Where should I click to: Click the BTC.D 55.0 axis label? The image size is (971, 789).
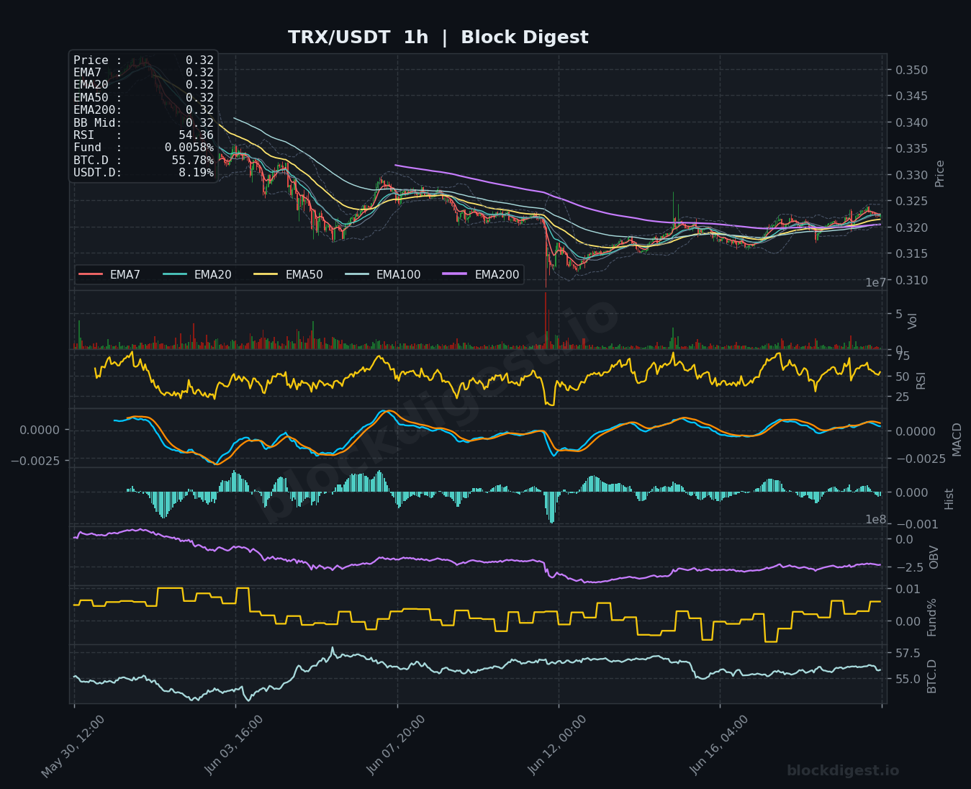pos(908,680)
